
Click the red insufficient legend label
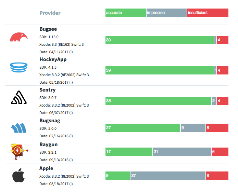coord(208,13)
